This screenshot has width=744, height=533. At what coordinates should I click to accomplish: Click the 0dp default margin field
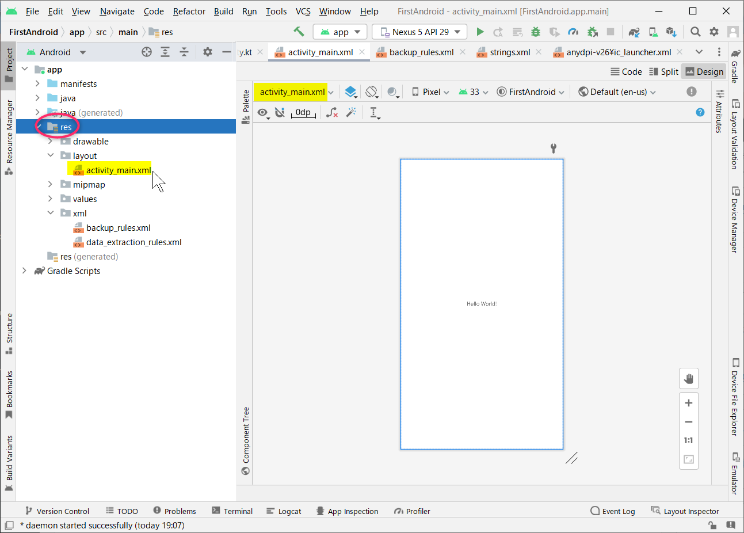tap(303, 113)
